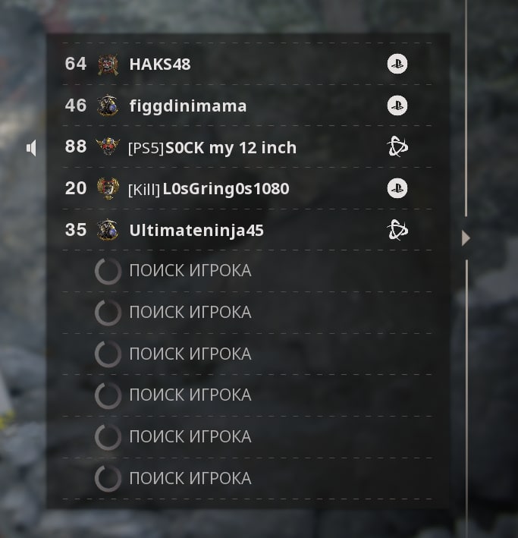Click the emblem next to L0sGring0s1080
Image resolution: width=518 pixels, height=538 pixels.
pyautogui.click(x=108, y=188)
